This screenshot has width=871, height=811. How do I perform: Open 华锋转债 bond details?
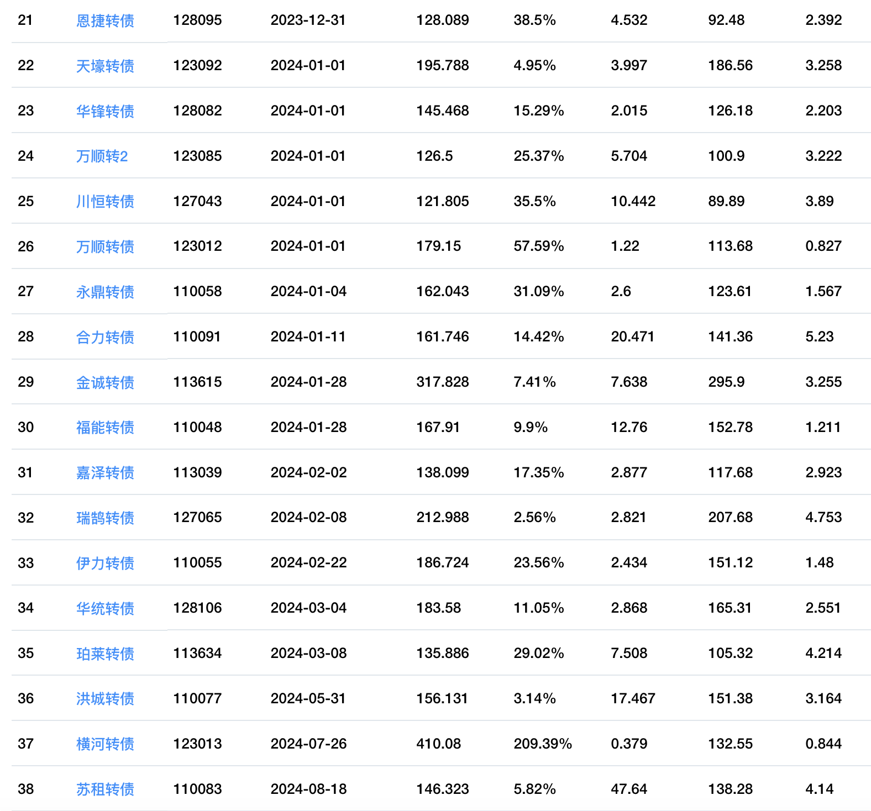[x=105, y=112]
